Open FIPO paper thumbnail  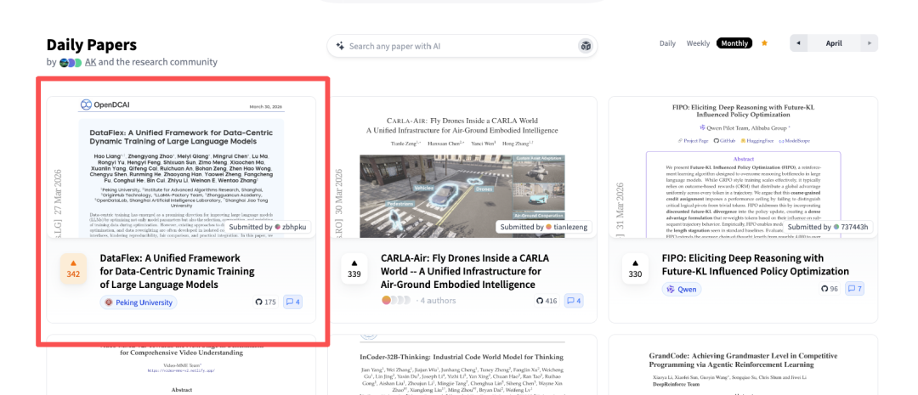743,168
